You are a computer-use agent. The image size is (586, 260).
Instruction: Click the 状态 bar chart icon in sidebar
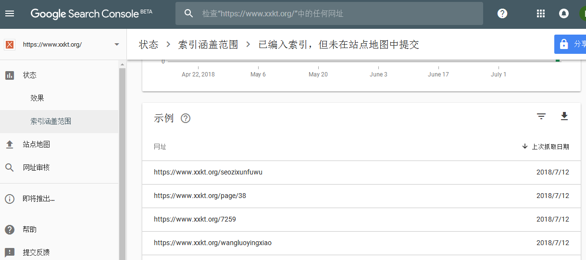click(10, 75)
